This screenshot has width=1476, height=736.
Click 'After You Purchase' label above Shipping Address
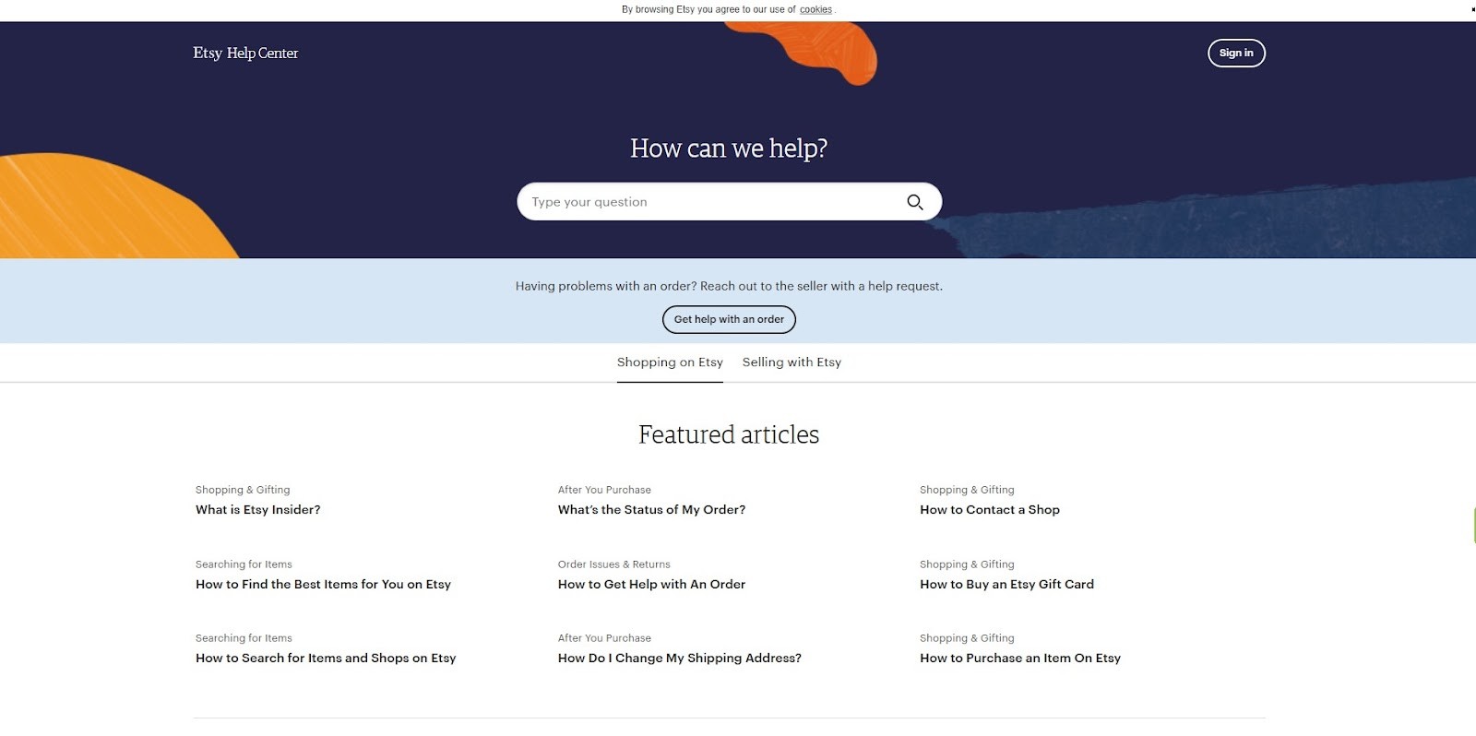[604, 638]
